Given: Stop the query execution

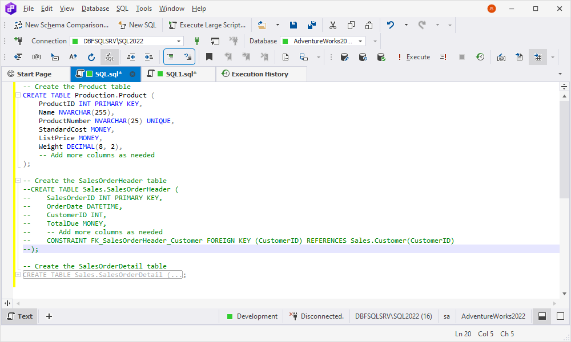Looking at the screenshot, I should tap(462, 57).
